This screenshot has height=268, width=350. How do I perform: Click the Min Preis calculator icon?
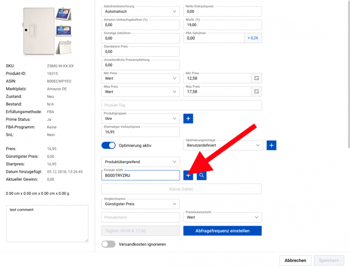coord(256,78)
